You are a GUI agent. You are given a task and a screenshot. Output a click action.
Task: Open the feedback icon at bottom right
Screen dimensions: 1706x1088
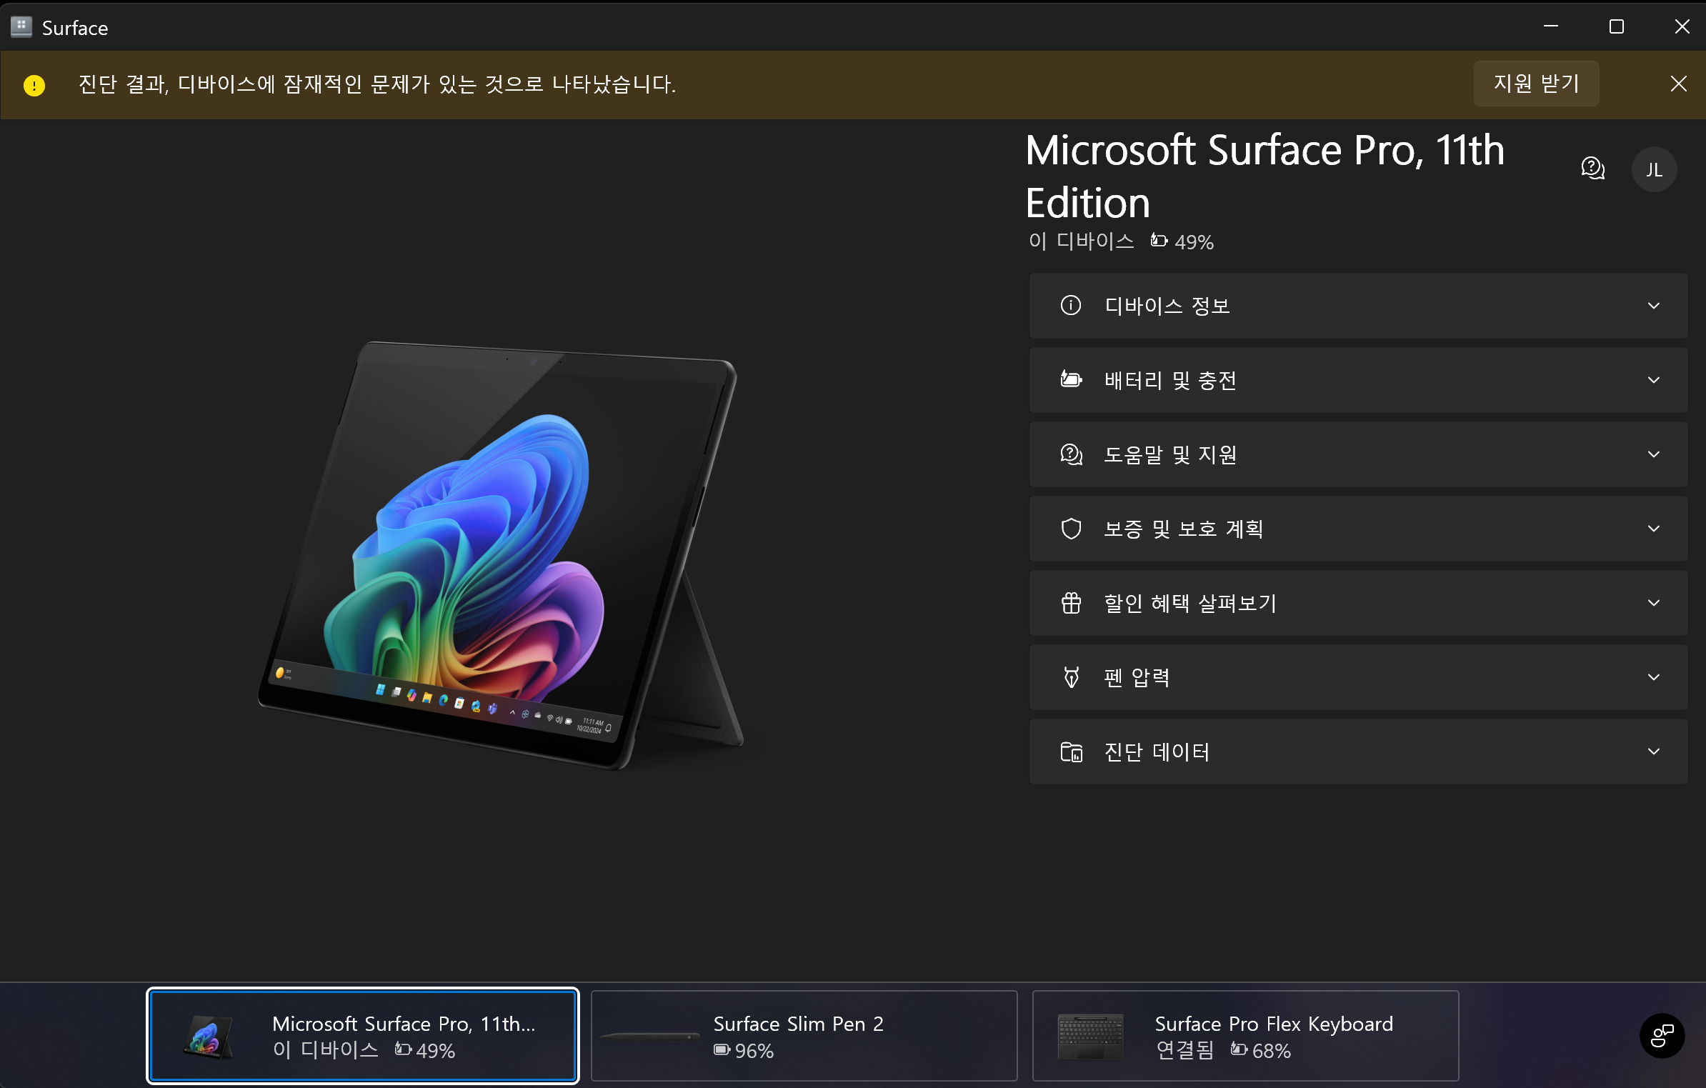1662,1036
